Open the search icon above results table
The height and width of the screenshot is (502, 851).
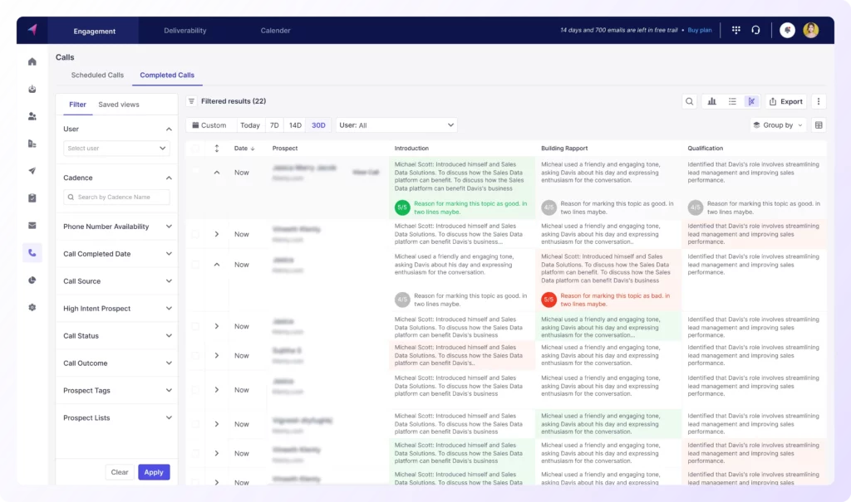pyautogui.click(x=690, y=101)
